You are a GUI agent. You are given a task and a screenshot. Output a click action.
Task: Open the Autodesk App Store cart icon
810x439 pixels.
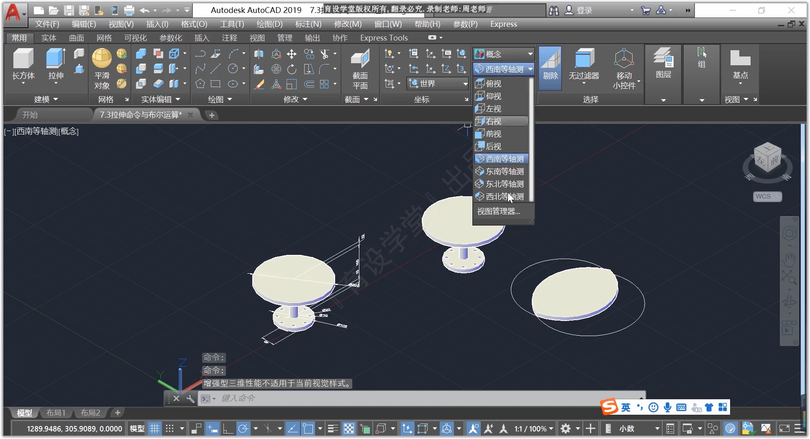pyautogui.click(x=646, y=10)
